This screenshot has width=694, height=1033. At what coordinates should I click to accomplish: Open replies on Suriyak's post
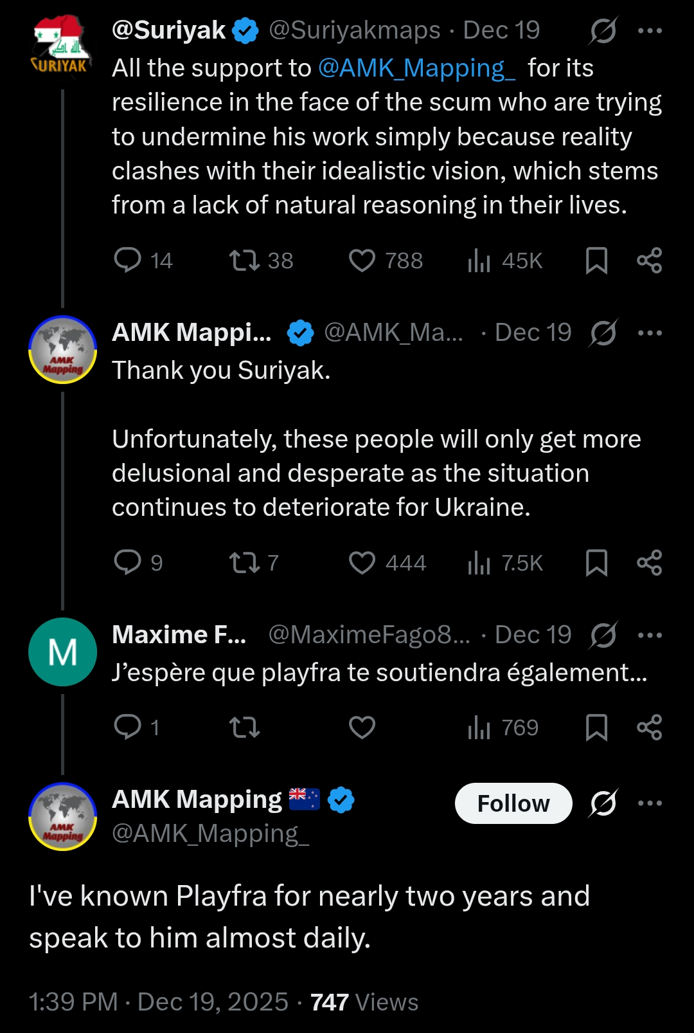pos(128,261)
